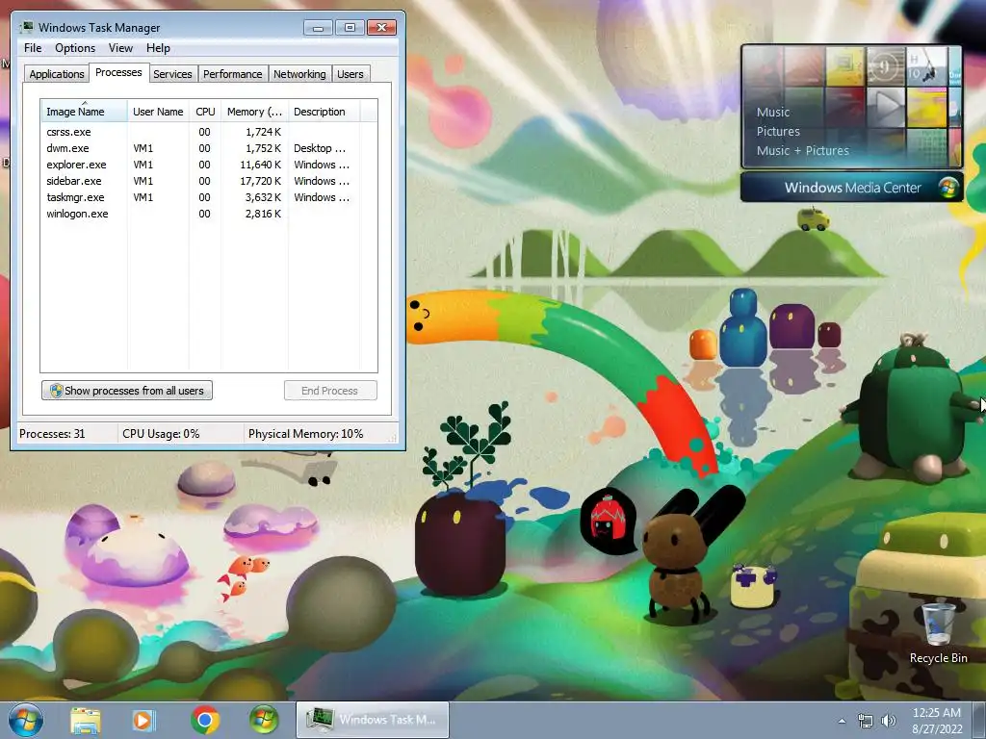This screenshot has width=986, height=739.
Task: Click Physical Memory: 10% status entry
Action: click(x=305, y=434)
